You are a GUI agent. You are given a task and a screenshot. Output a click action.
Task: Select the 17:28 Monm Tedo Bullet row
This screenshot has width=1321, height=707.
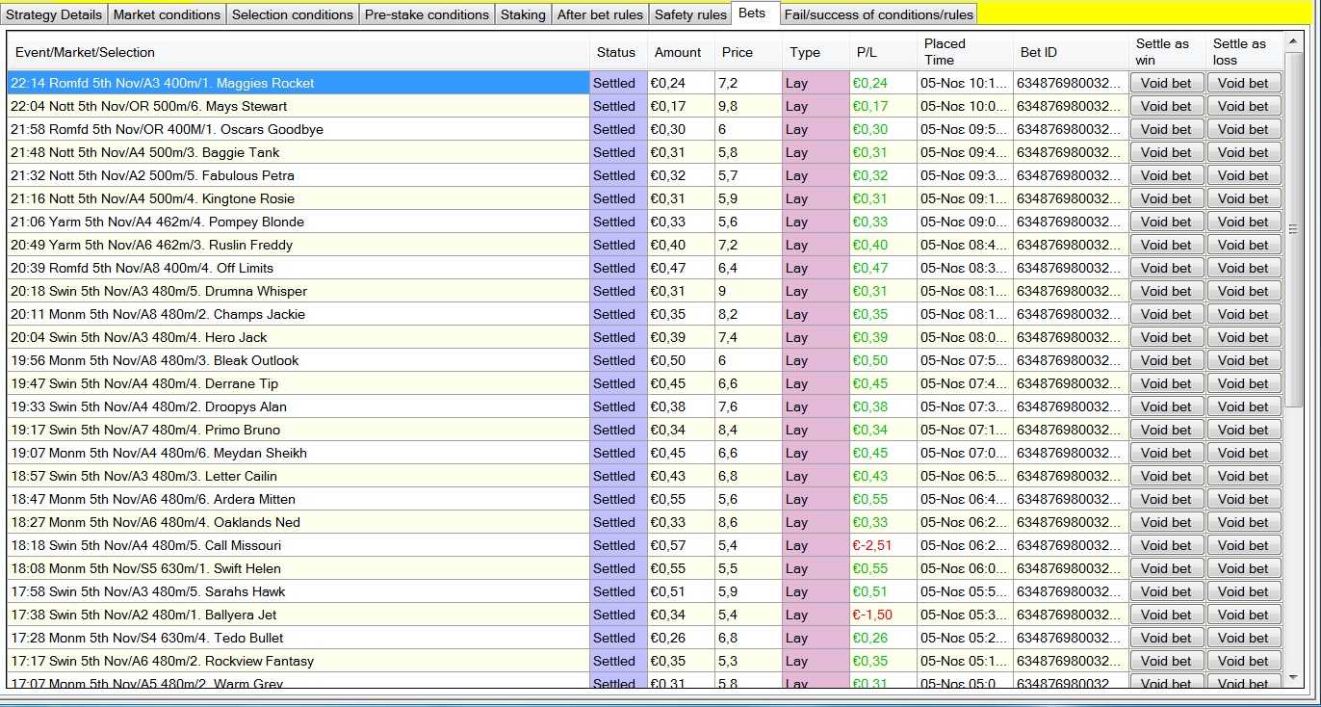645,638
